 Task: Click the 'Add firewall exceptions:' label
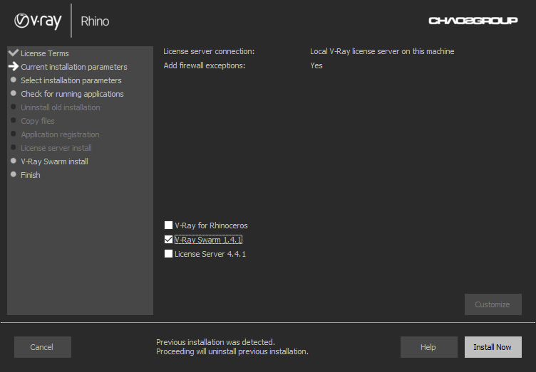tap(205, 65)
